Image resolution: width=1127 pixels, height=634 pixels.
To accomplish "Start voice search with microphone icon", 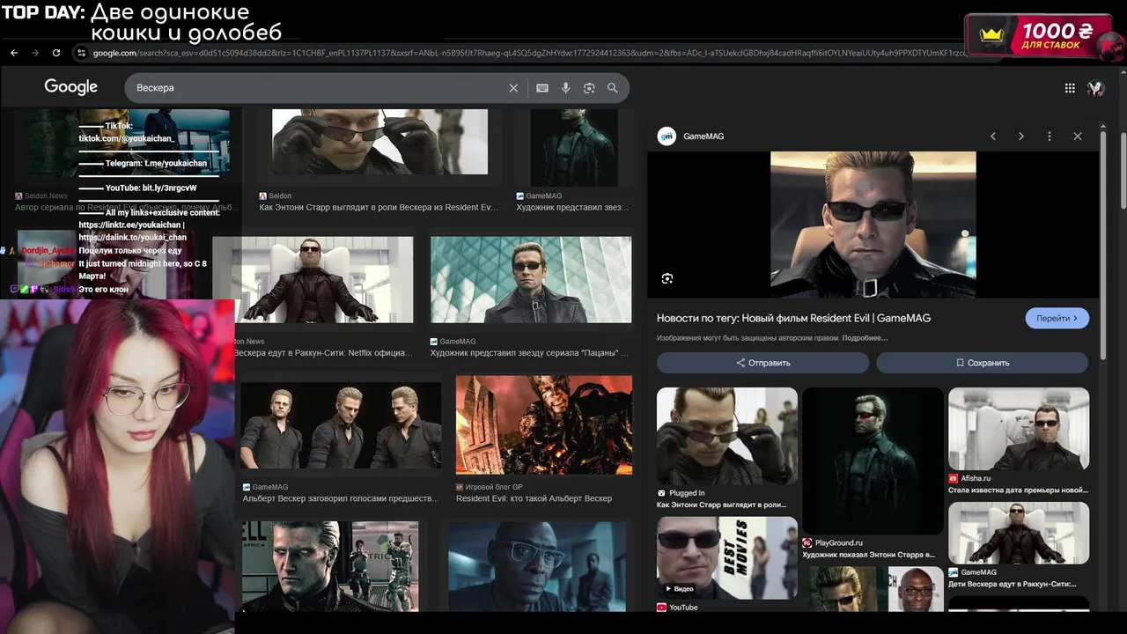I will (x=565, y=88).
